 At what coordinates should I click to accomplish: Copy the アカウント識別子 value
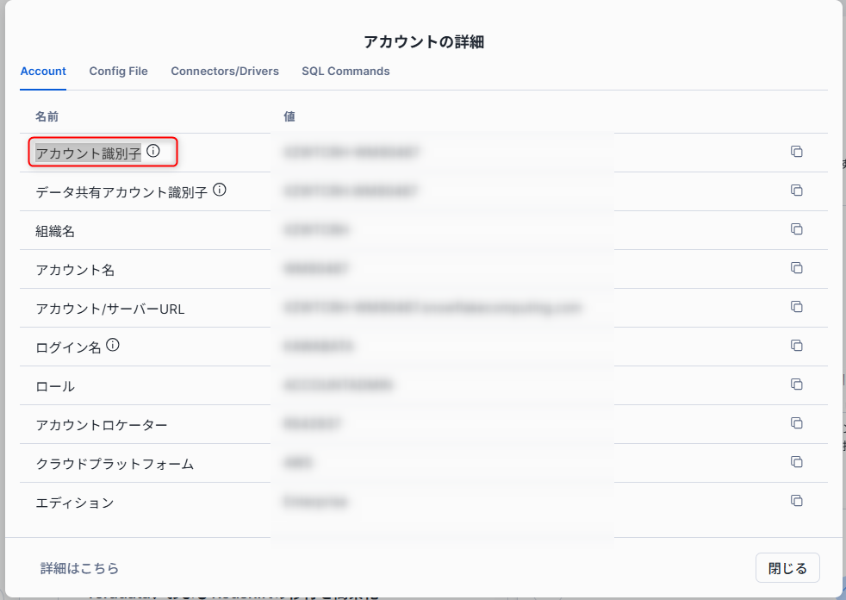(797, 152)
